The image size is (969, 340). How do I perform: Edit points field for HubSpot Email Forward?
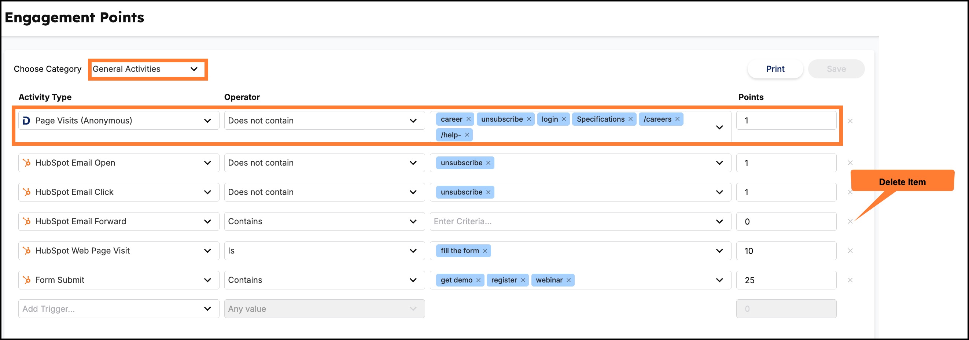(x=786, y=222)
